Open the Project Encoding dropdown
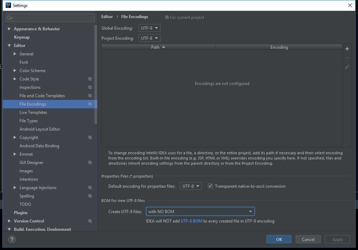Viewport: 358px width, 250px height. click(x=149, y=38)
